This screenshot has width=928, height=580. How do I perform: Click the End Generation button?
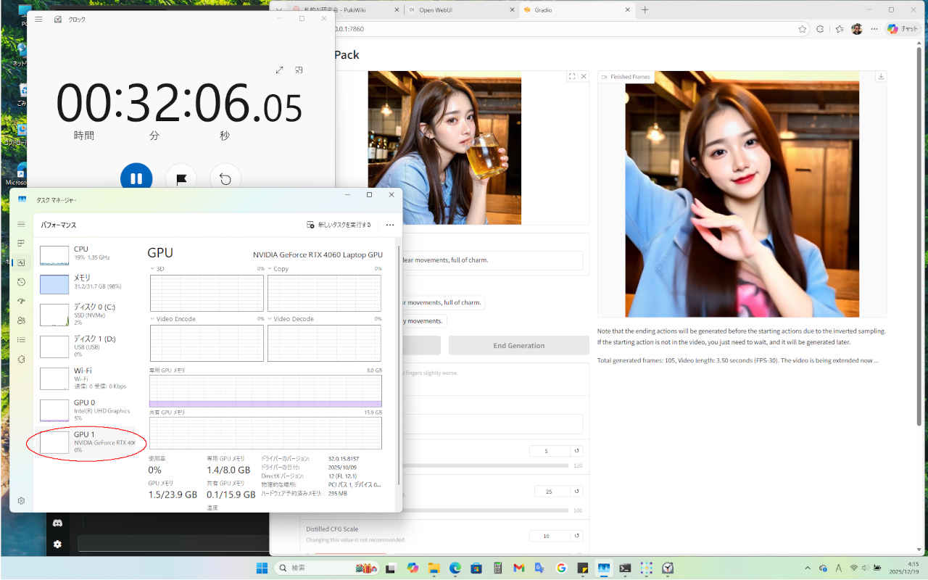point(518,346)
